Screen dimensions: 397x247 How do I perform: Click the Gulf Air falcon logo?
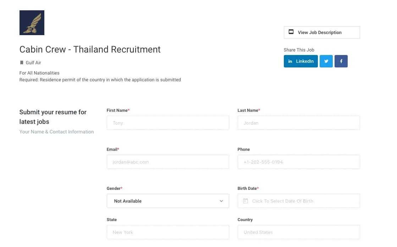(32, 23)
